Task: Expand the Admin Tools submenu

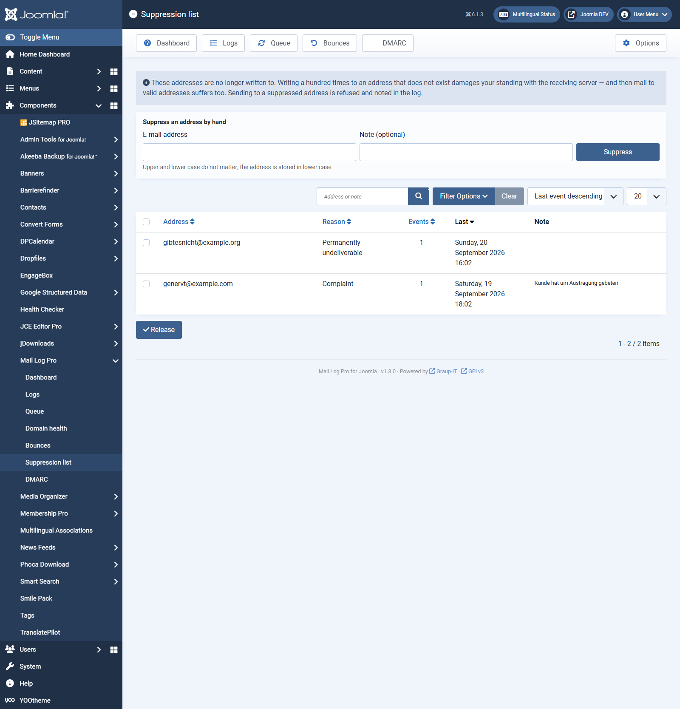Action: pos(116,139)
